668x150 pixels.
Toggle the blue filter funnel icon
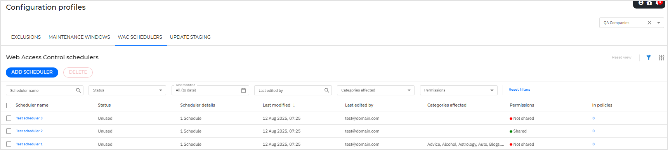point(649,57)
